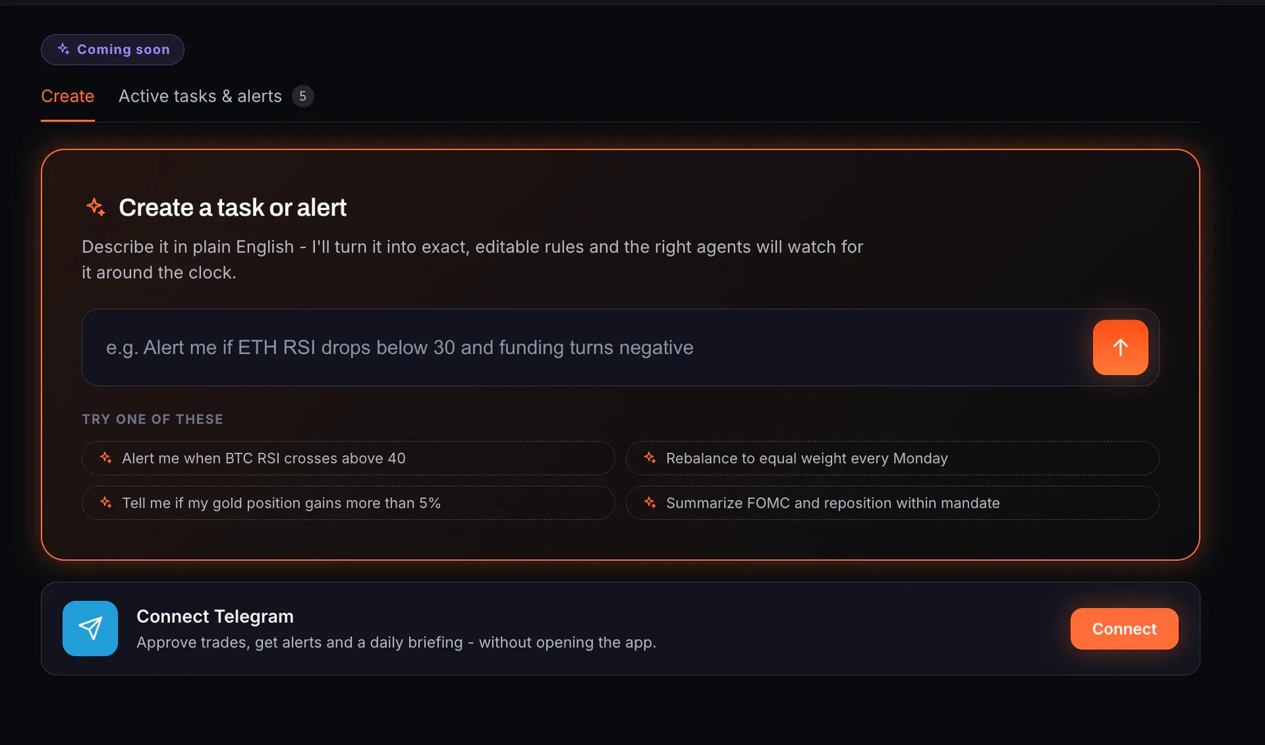Click the 5 count badge
The image size is (1265, 745).
(303, 96)
